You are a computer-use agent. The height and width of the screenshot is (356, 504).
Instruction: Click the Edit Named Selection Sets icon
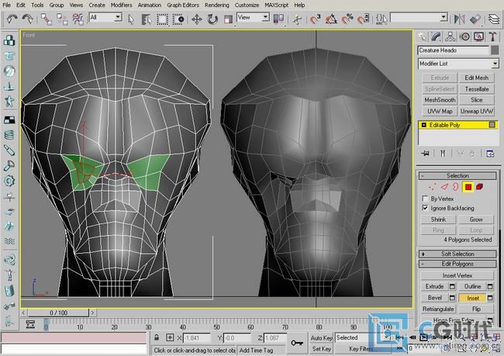coord(381,19)
